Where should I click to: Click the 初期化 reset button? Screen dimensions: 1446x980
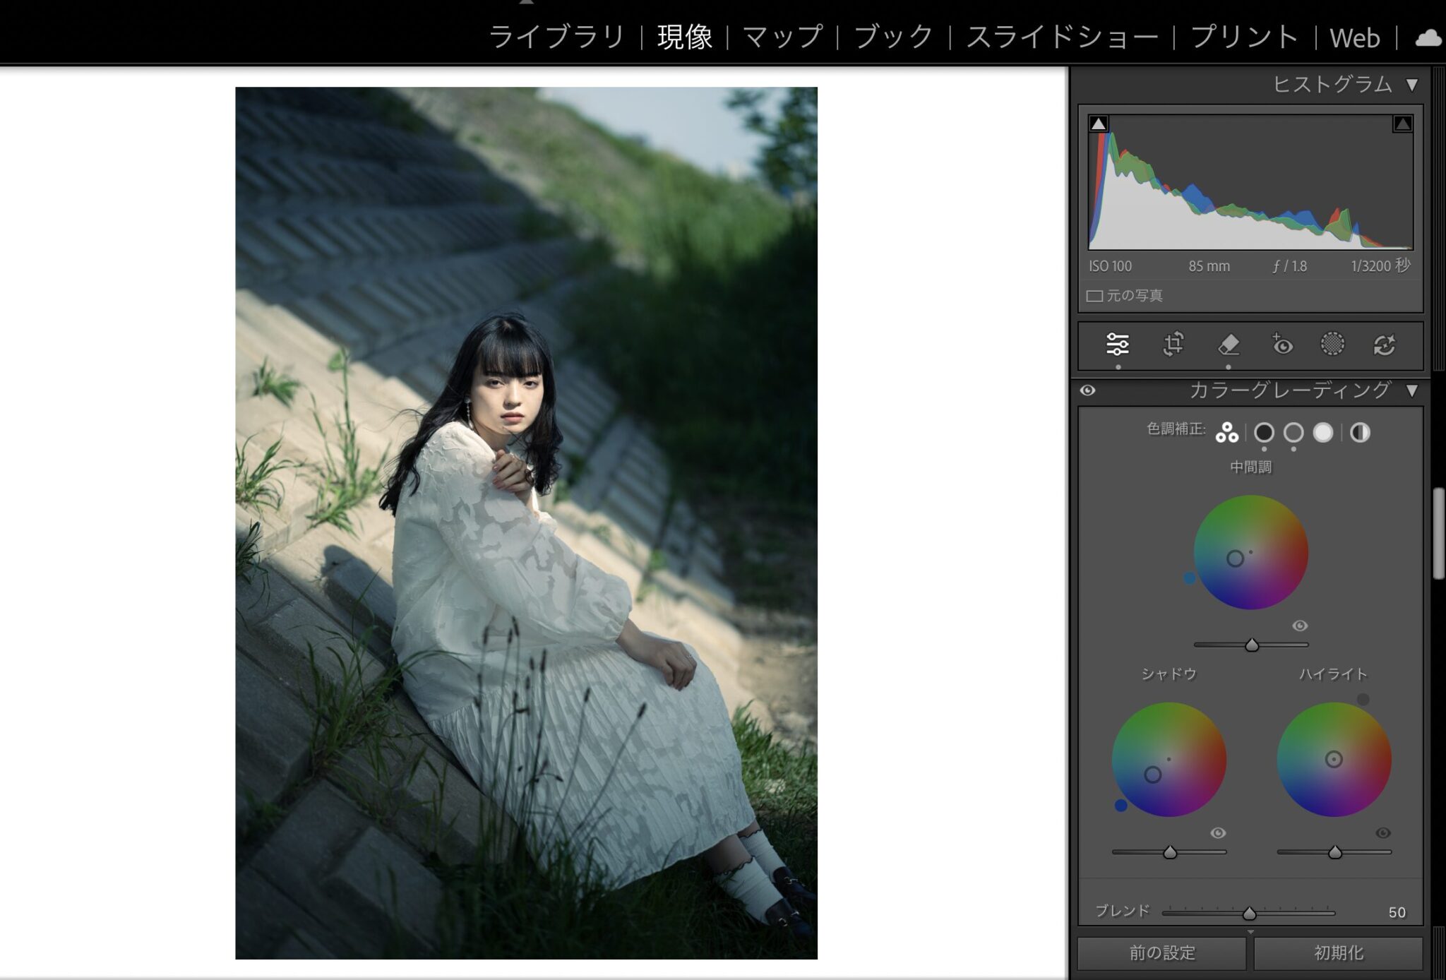1338,953
